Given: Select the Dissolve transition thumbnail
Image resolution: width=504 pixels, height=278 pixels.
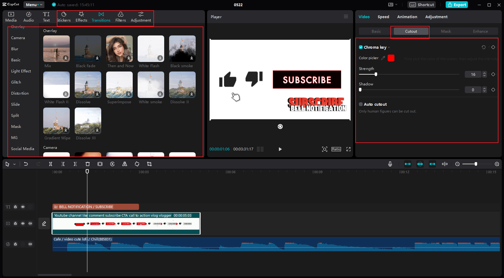Looking at the screenshot, I should coord(87,85).
